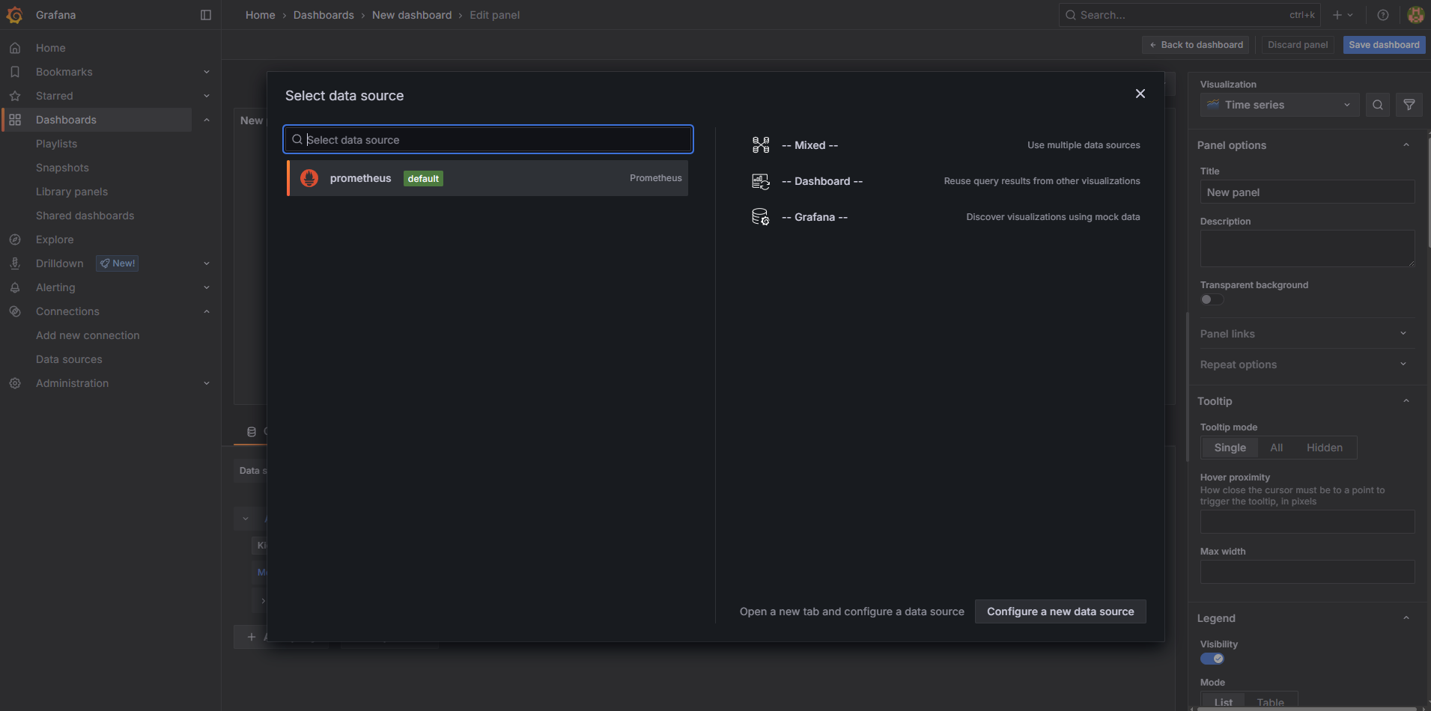The width and height of the screenshot is (1431, 711).
Task: Click the Grafana logo icon
Action: pyautogui.click(x=14, y=15)
